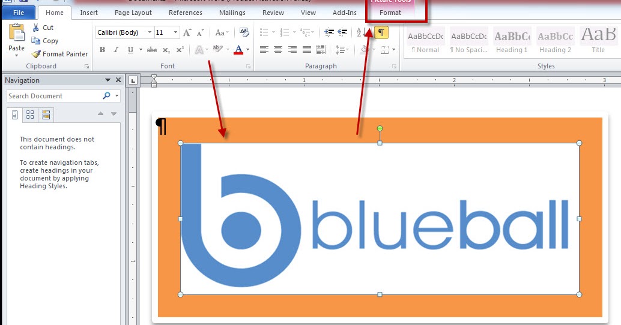The width and height of the screenshot is (621, 325).
Task: Expand the search options dropdown arrow
Action: [117, 96]
